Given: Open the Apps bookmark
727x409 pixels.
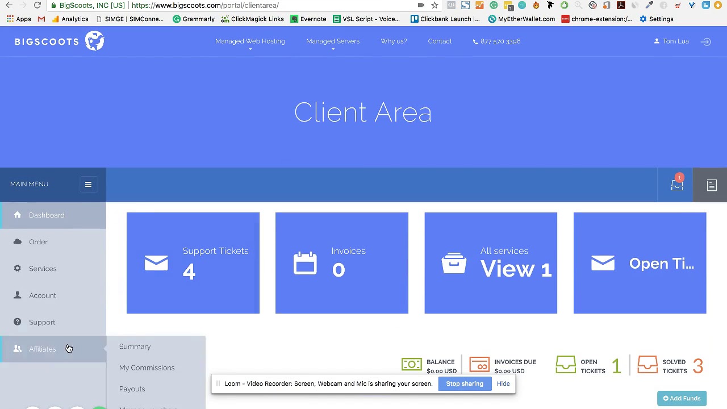Looking at the screenshot, I should pos(19,19).
